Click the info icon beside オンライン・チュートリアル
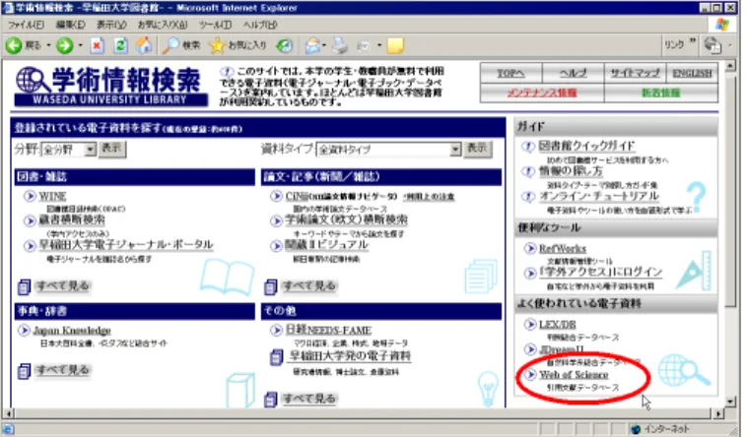This screenshot has height=437, width=748. (527, 196)
